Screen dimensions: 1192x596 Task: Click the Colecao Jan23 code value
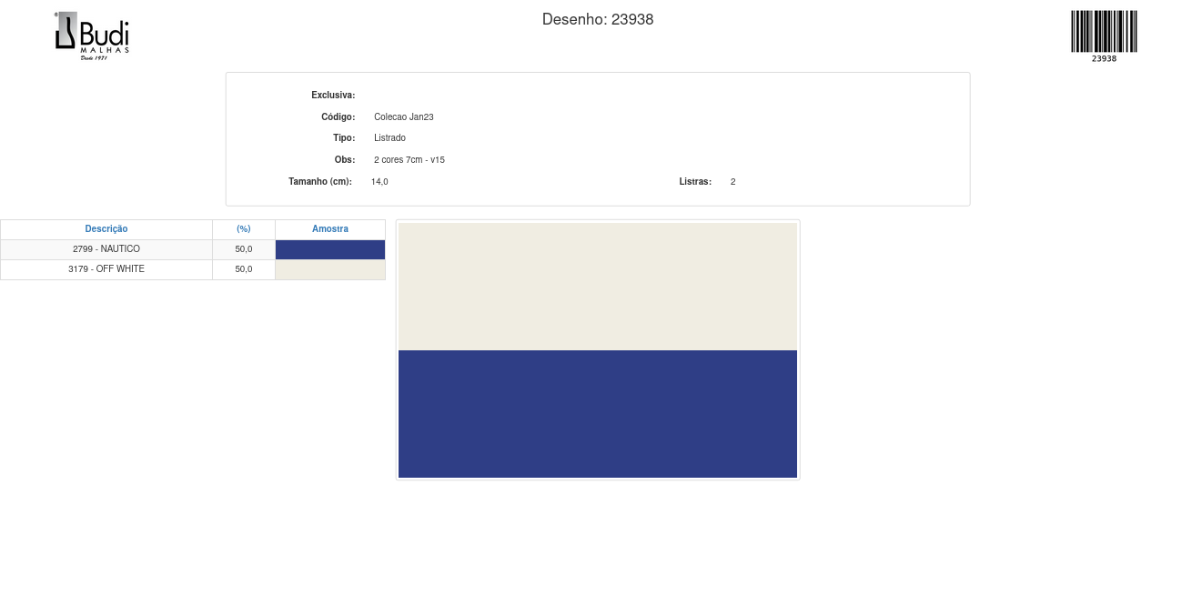coord(403,117)
